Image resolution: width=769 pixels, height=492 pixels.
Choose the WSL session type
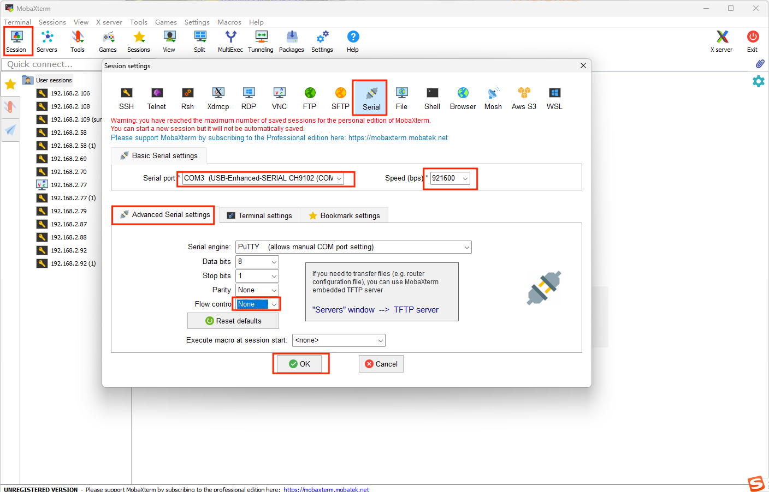[554, 98]
